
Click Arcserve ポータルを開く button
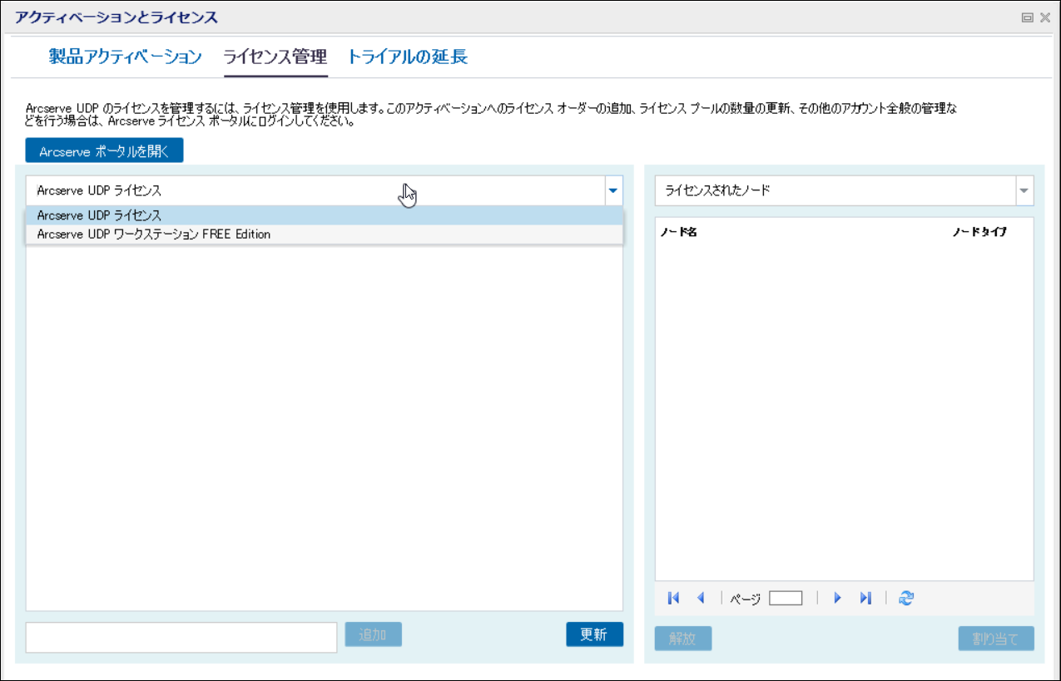[104, 152]
